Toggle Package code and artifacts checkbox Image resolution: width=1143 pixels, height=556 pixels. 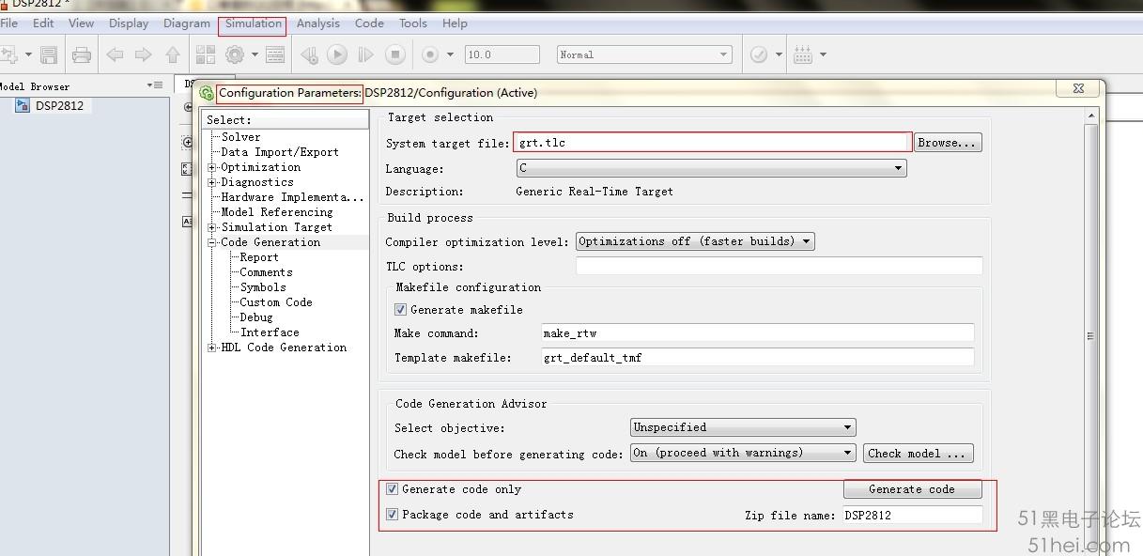pyautogui.click(x=393, y=515)
